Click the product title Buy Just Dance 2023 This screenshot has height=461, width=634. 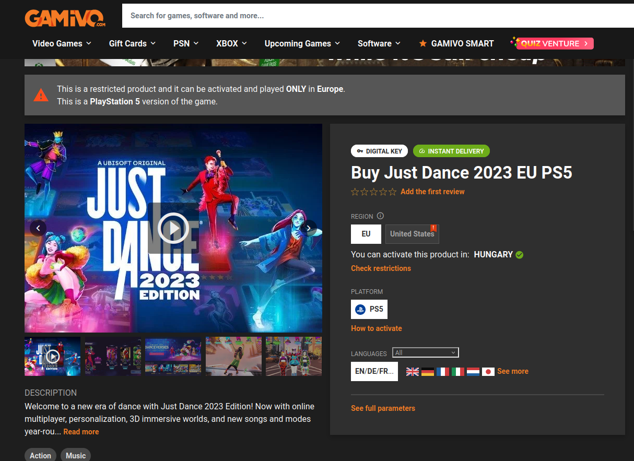(x=462, y=173)
